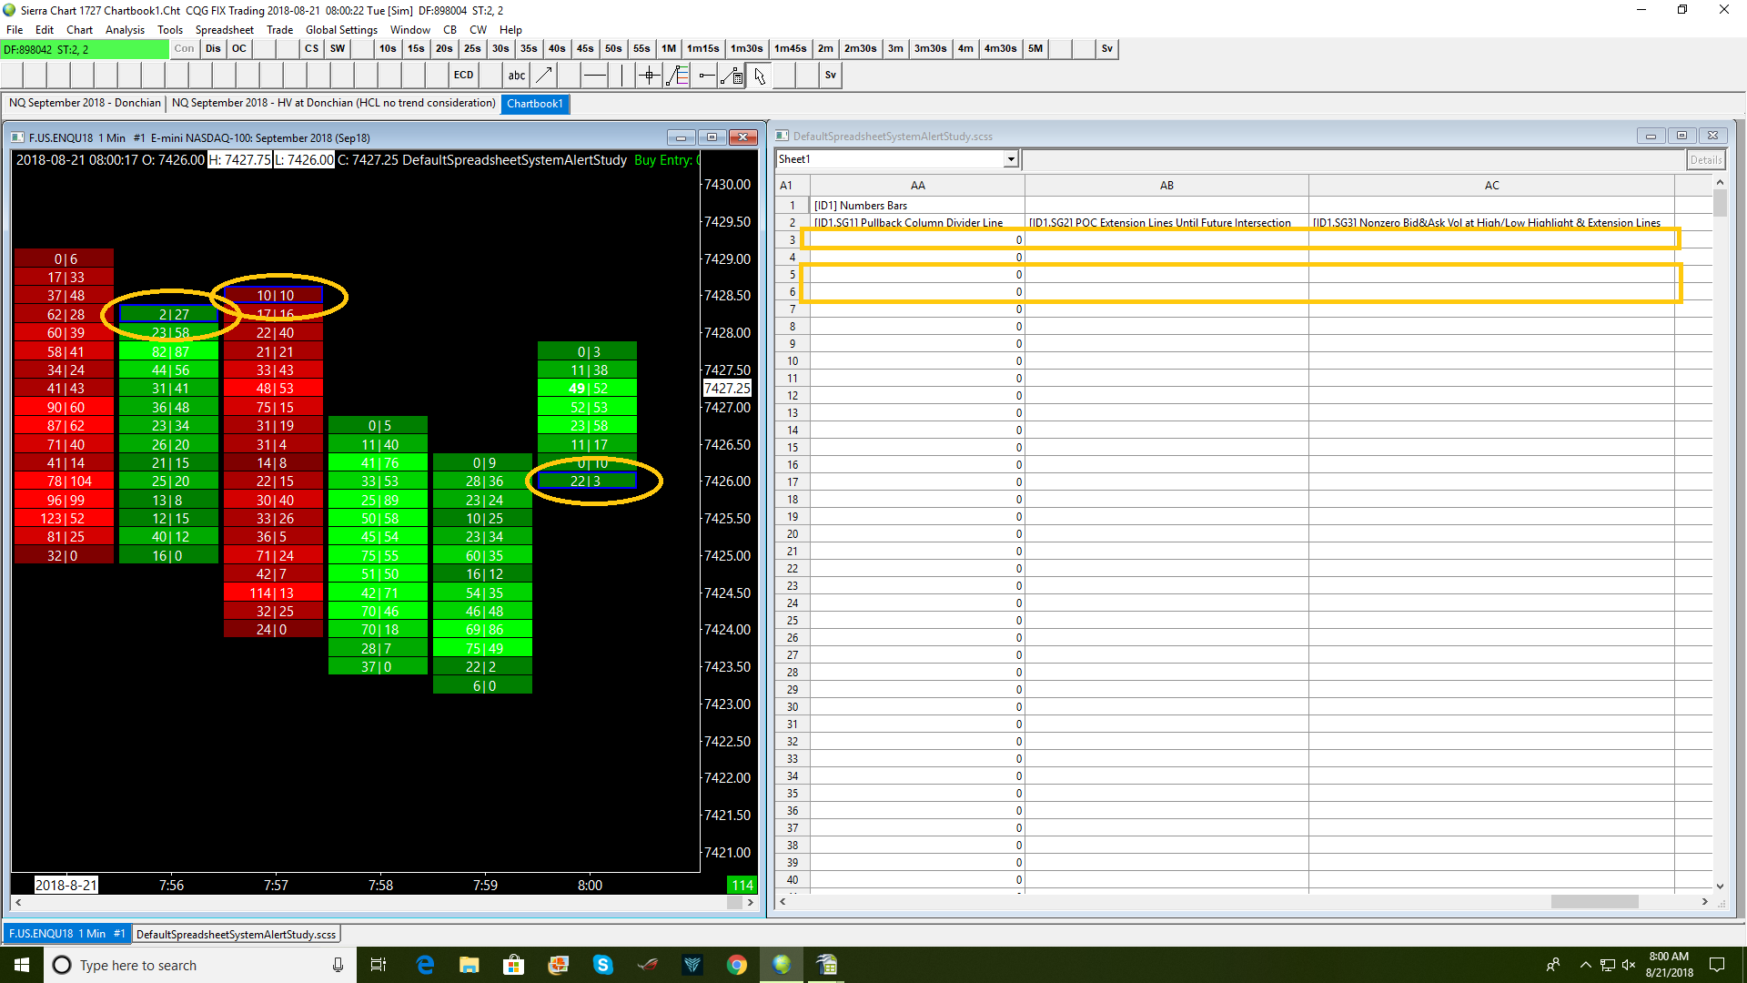Expand the Sheet1 dropdown
The height and width of the screenshot is (983, 1747).
tap(1010, 159)
